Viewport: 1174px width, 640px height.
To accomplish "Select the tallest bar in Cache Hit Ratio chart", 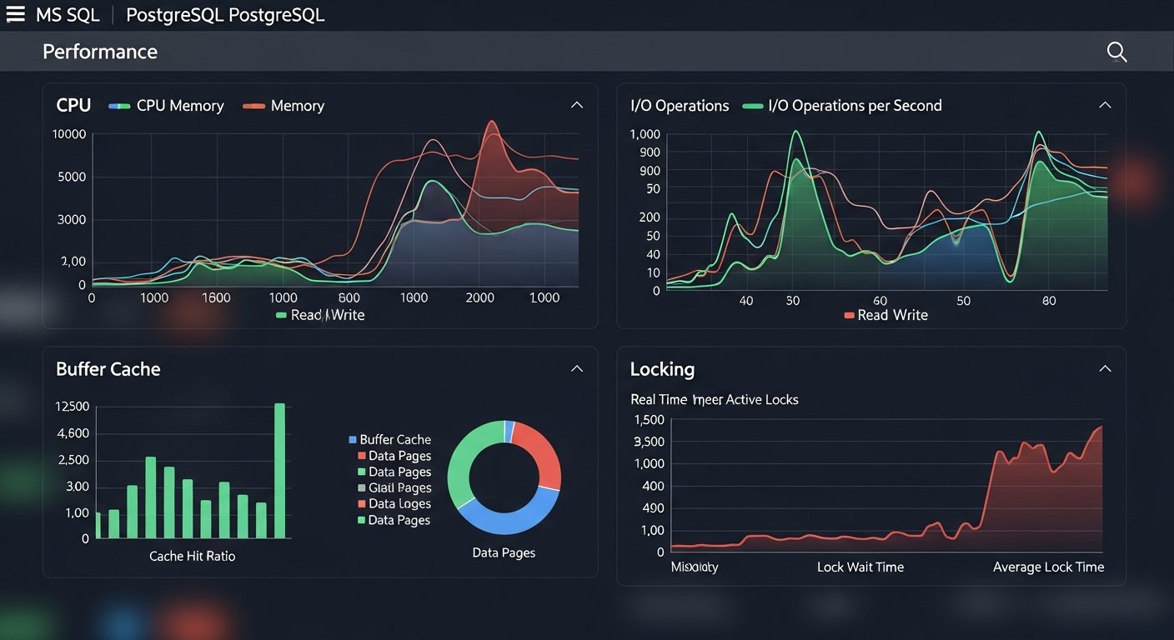I will coord(279,471).
